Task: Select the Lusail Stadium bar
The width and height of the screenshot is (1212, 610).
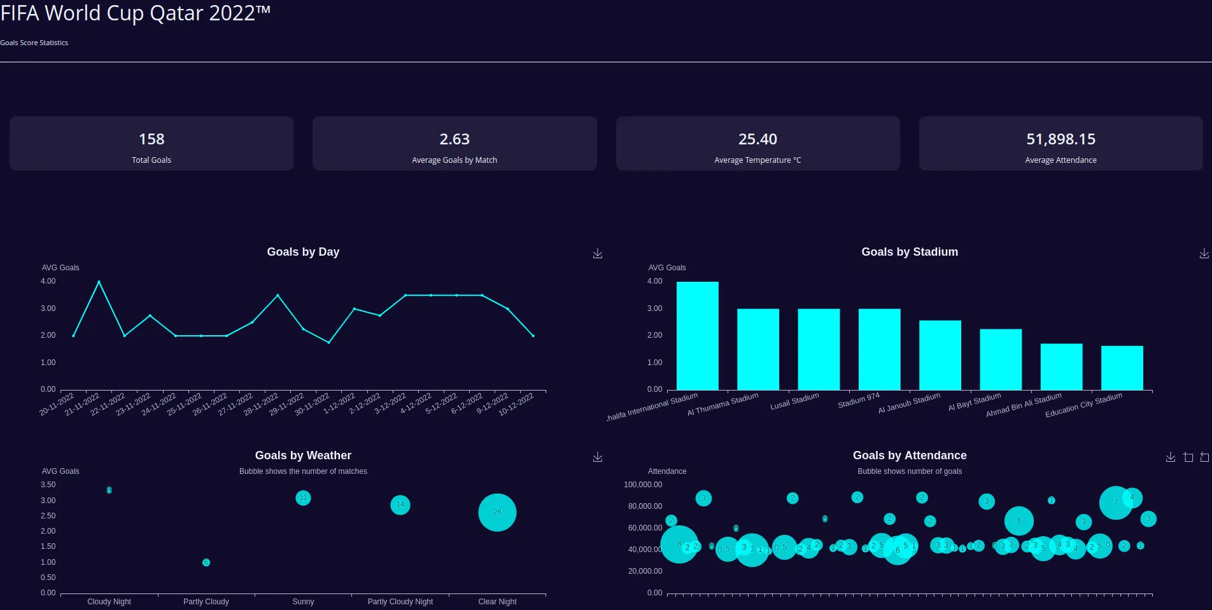Action: tap(819, 349)
